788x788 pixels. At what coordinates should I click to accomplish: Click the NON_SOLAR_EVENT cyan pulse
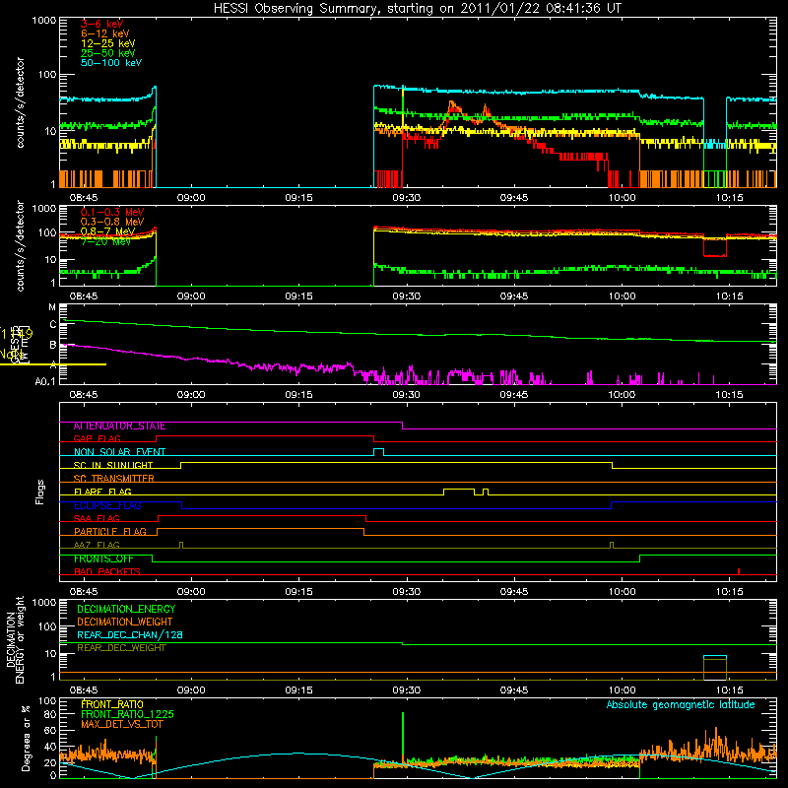[379, 451]
